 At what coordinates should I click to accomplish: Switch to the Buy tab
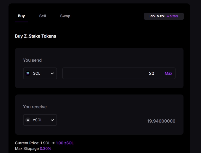pos(21,16)
